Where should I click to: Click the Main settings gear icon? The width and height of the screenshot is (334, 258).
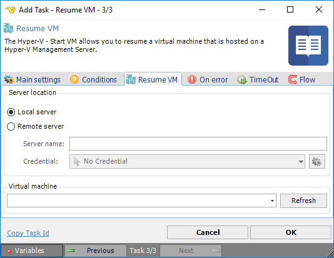click(9, 79)
